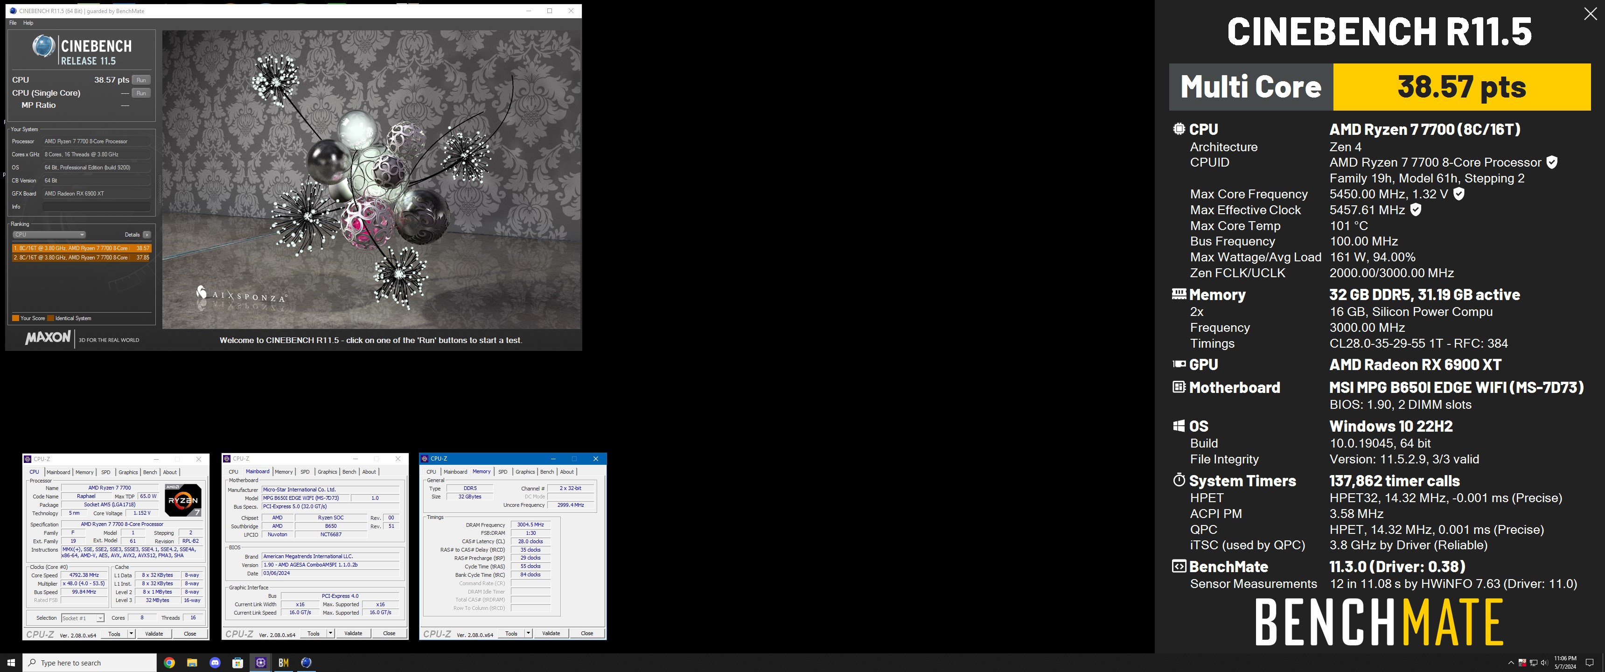
Task: Click the GPU card icon in BenchMate panel
Action: point(1179,364)
